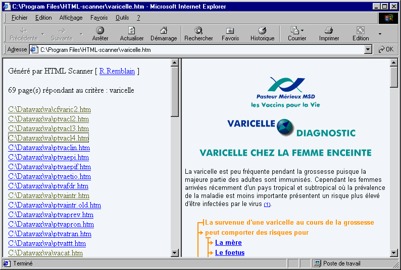Expand the Suivante history dropdown arrow
The width and height of the screenshot is (401, 270).
click(x=81, y=34)
